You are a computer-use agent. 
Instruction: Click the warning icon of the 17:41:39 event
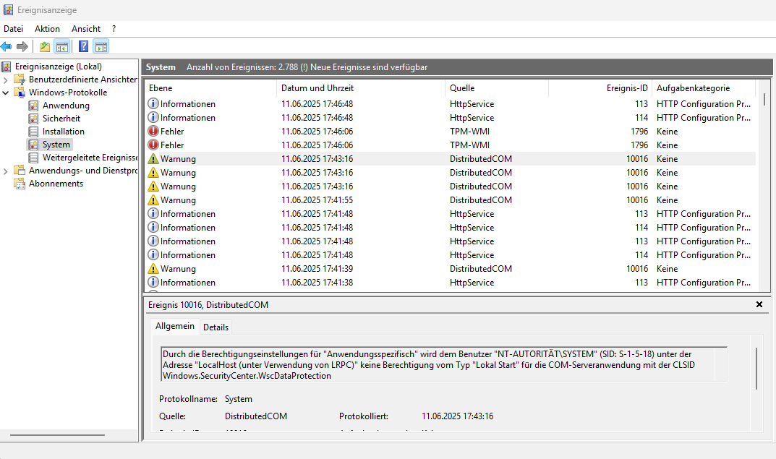point(153,269)
